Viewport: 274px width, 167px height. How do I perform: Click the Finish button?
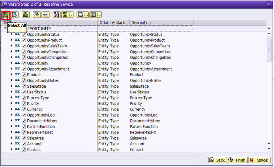tap(237, 160)
